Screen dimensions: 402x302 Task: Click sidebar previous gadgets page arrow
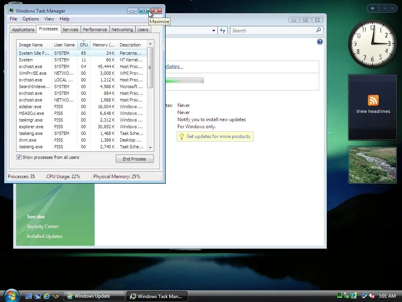(x=385, y=8)
